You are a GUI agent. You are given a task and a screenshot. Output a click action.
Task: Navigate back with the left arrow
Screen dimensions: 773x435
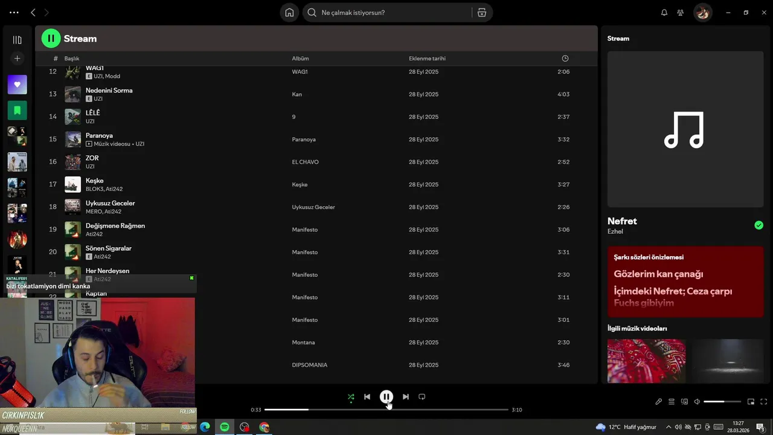coord(33,12)
